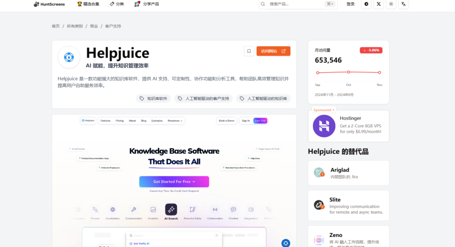Click the purple Hostinger logo icon
455x247 pixels.
[324, 126]
